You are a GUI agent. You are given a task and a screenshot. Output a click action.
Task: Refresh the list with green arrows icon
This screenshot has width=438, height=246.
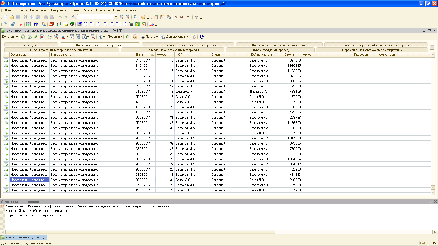tap(128, 37)
